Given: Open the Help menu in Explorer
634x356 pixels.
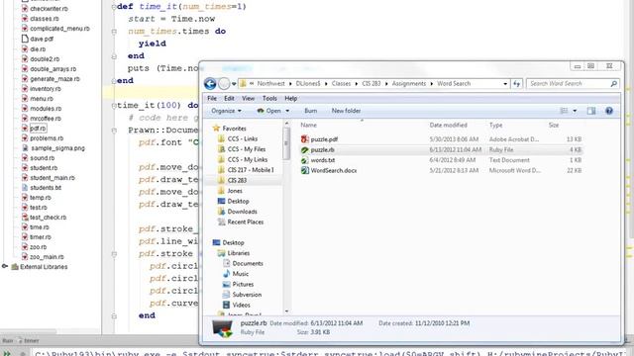Looking at the screenshot, I should coord(290,98).
